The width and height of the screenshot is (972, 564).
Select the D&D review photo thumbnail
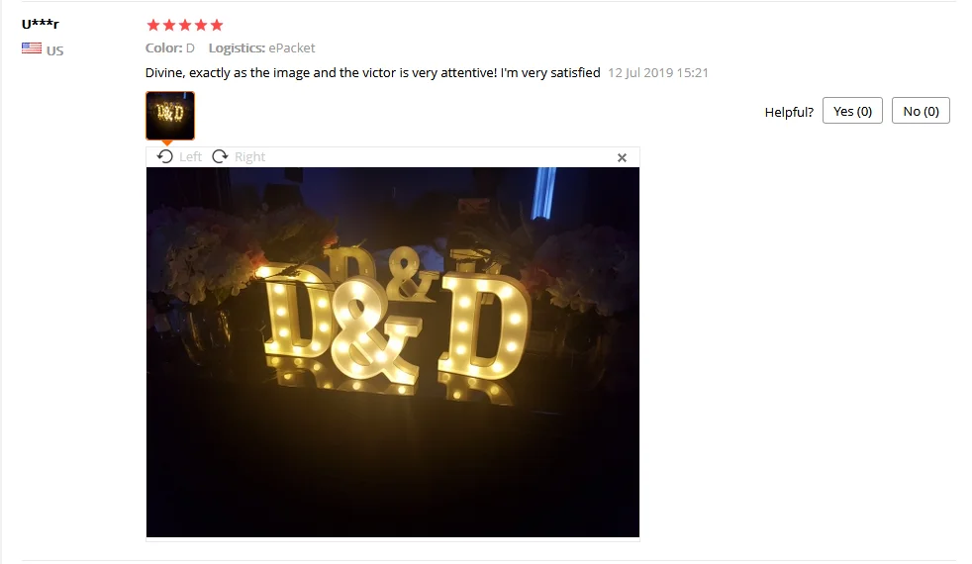tap(170, 116)
